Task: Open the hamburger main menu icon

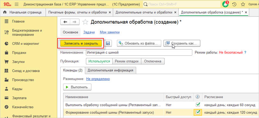Action: (17, 4)
